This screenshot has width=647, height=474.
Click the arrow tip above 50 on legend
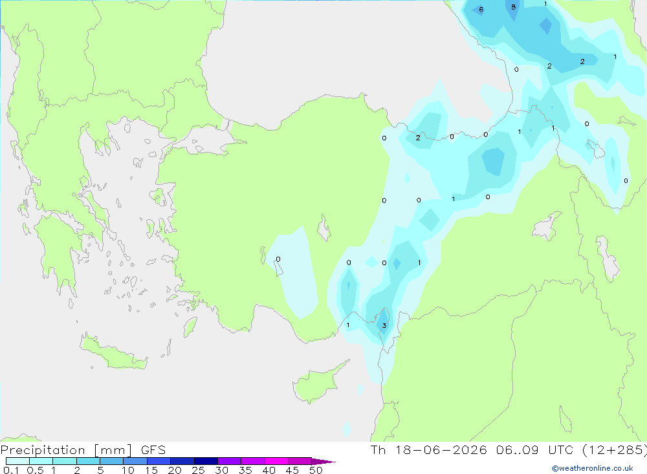point(323,462)
